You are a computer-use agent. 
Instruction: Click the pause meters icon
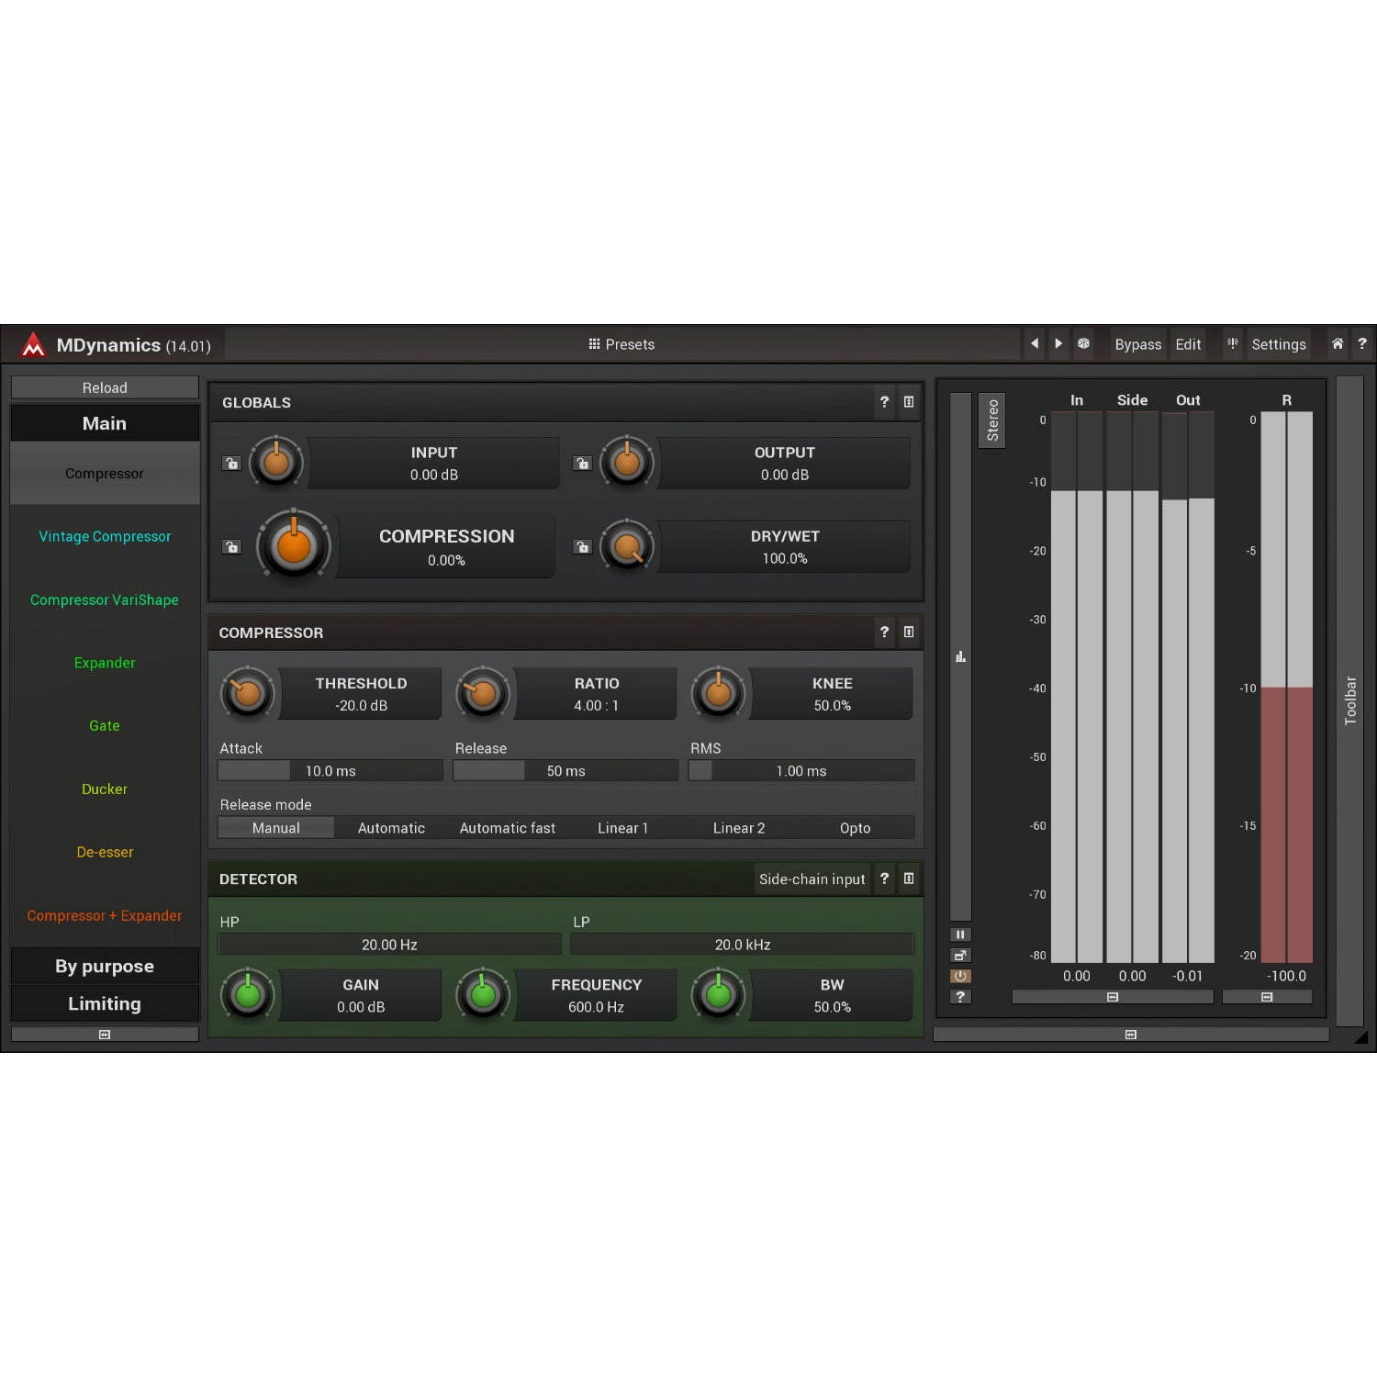[x=960, y=935]
